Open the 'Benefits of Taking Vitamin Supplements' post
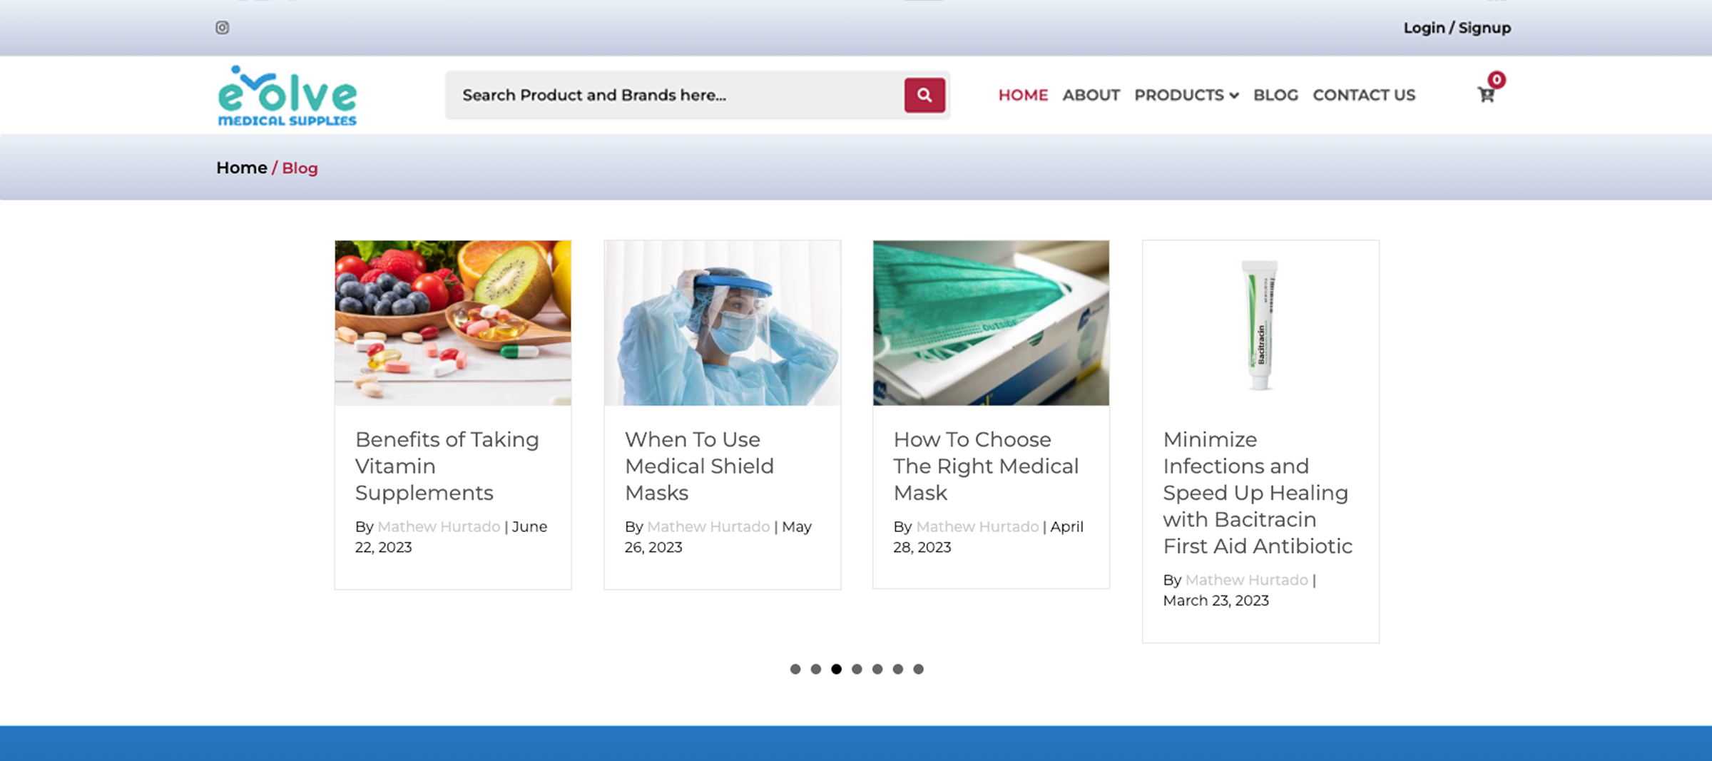 [447, 466]
